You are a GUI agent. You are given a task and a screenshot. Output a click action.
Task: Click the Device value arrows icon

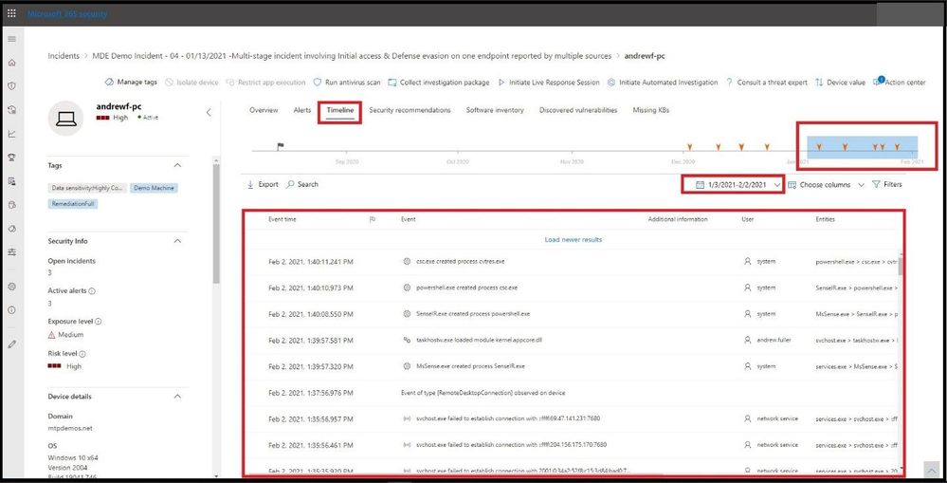click(819, 83)
